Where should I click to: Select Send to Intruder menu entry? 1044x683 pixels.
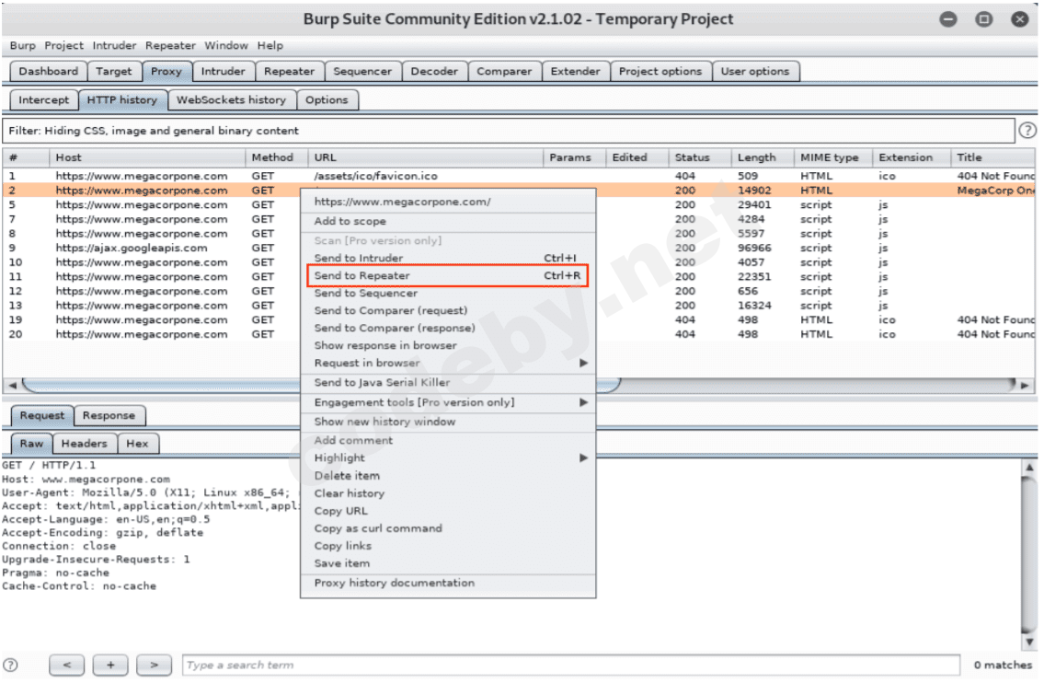[447, 258]
